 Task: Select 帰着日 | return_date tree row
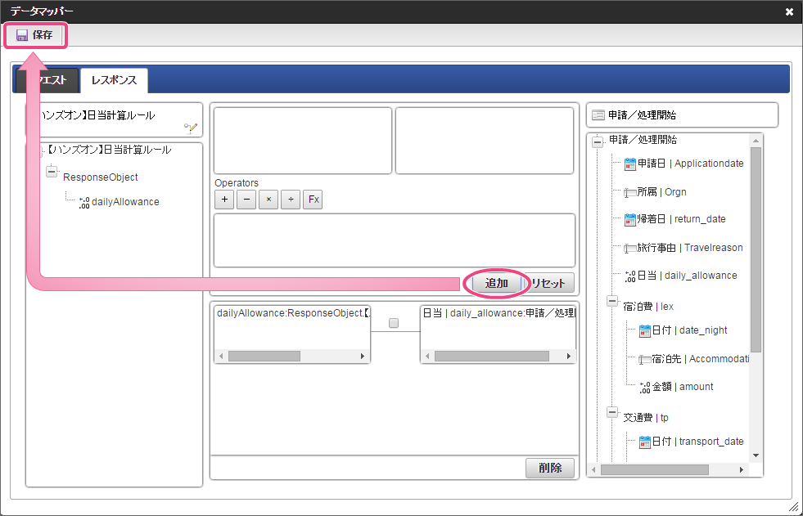coord(681,219)
